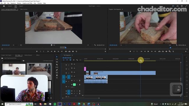
Task: Toggle visibility eye of track with long clip
Action: click(74, 72)
